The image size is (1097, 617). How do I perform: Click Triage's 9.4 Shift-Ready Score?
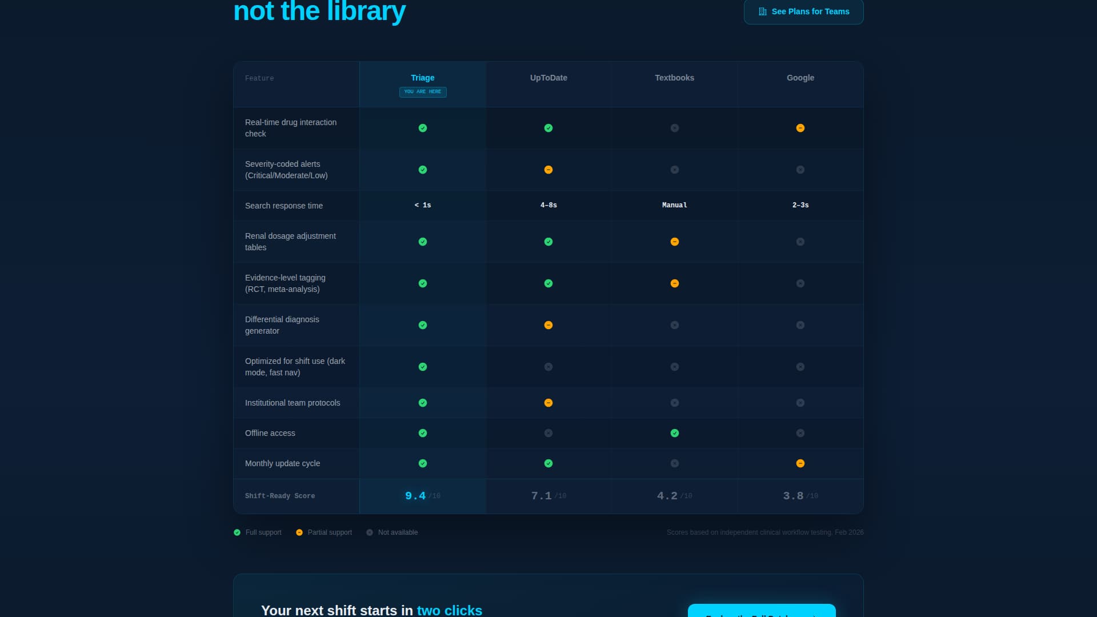pyautogui.click(x=423, y=496)
